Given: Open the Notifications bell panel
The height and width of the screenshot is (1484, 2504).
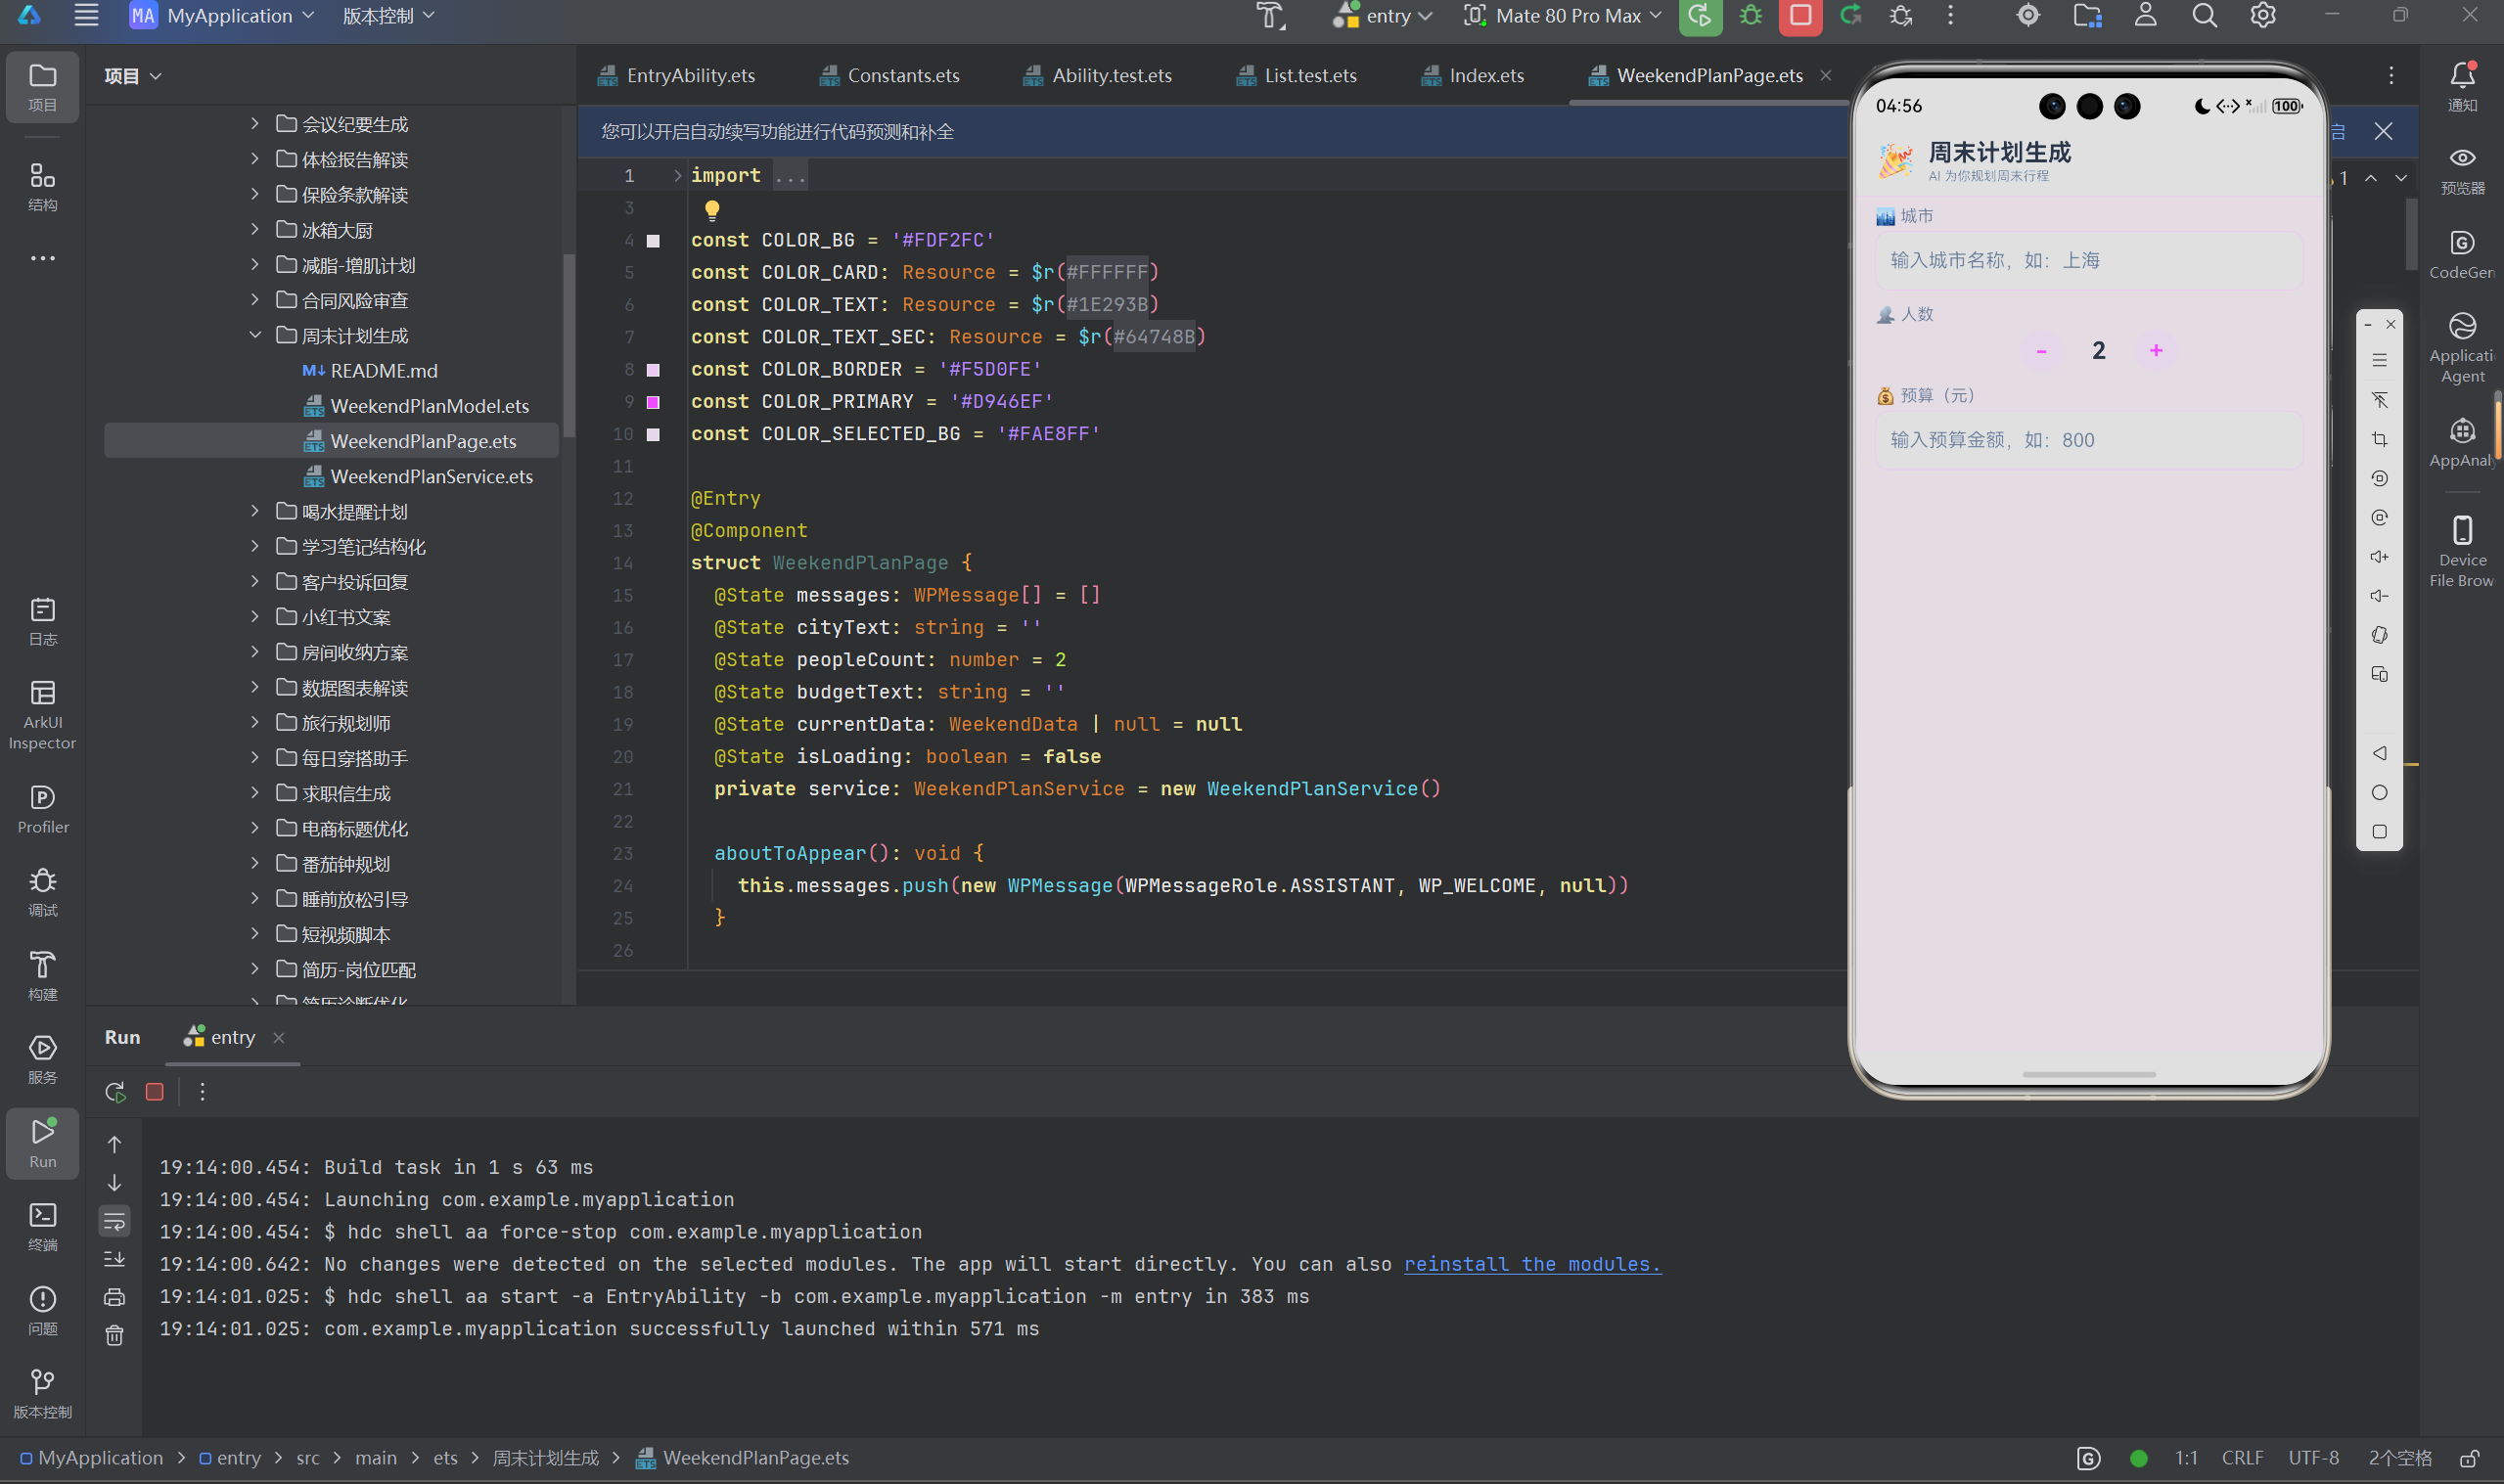Looking at the screenshot, I should tap(2461, 87).
